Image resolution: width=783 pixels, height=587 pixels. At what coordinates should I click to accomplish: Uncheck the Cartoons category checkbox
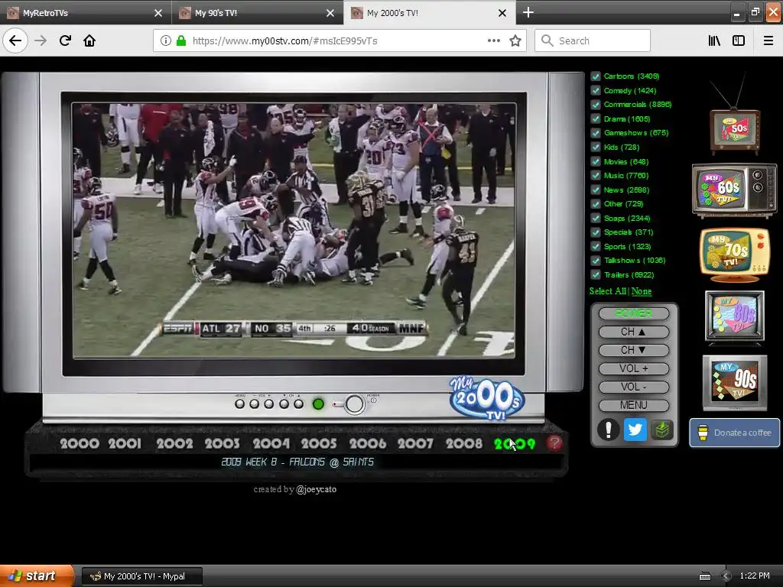click(595, 76)
